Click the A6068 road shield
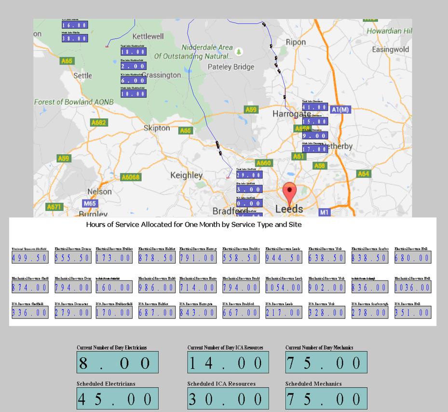The width and height of the screenshot is (448, 412). tap(131, 177)
